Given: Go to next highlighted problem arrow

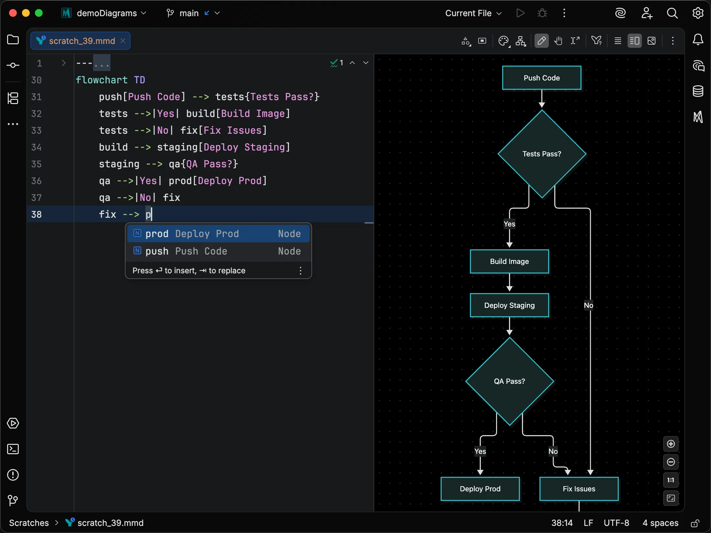Looking at the screenshot, I should 366,63.
